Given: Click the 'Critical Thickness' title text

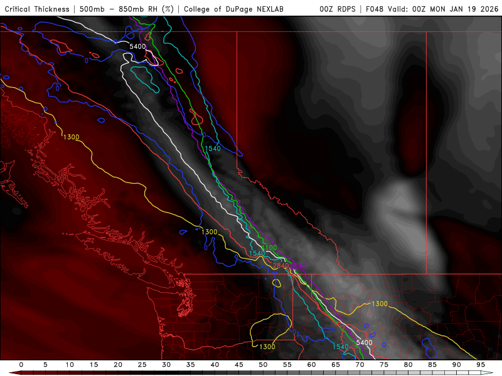Looking at the screenshot, I should tap(37, 9).
